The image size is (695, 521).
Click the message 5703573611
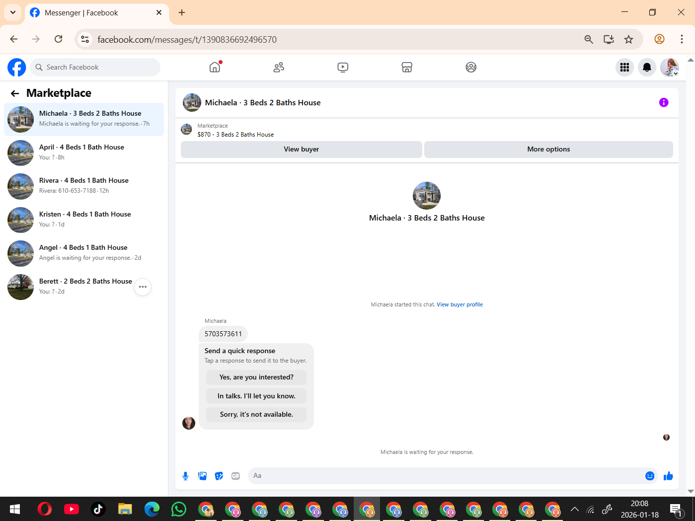click(x=223, y=334)
